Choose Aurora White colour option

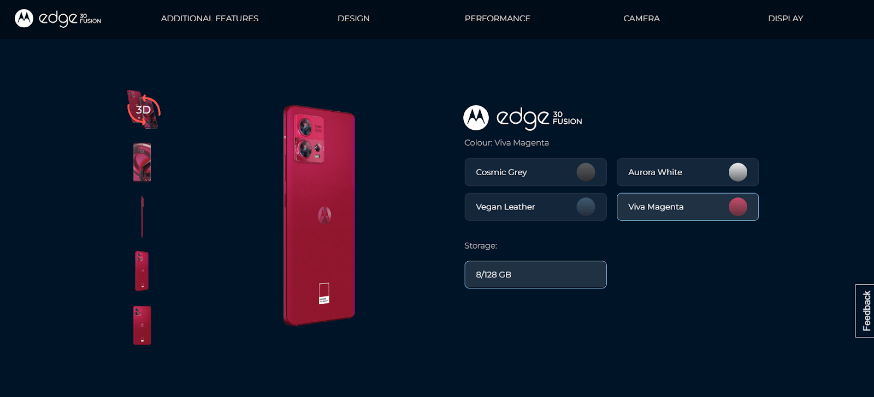tap(688, 172)
